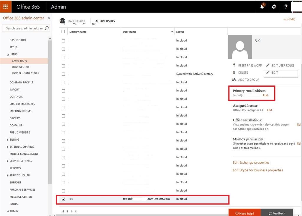
Task: Edit the assigned Office 365 license
Action: coord(270,110)
